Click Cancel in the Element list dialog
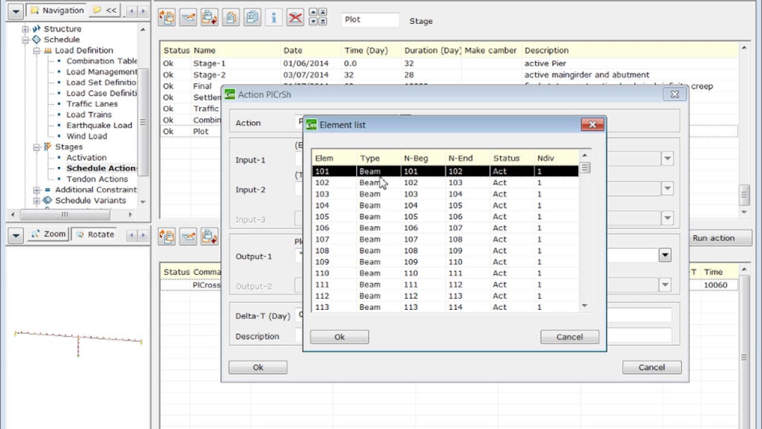This screenshot has height=429, width=762. 570,337
